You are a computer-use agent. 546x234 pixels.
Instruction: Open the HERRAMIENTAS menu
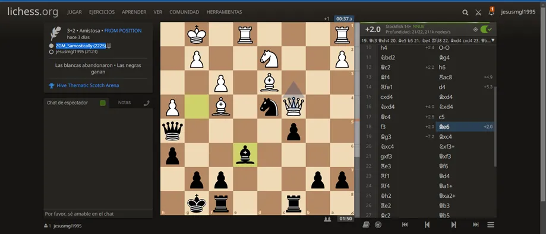pos(224,12)
